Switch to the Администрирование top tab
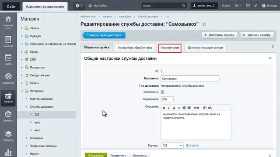The image size is (280, 157). click(45, 7)
